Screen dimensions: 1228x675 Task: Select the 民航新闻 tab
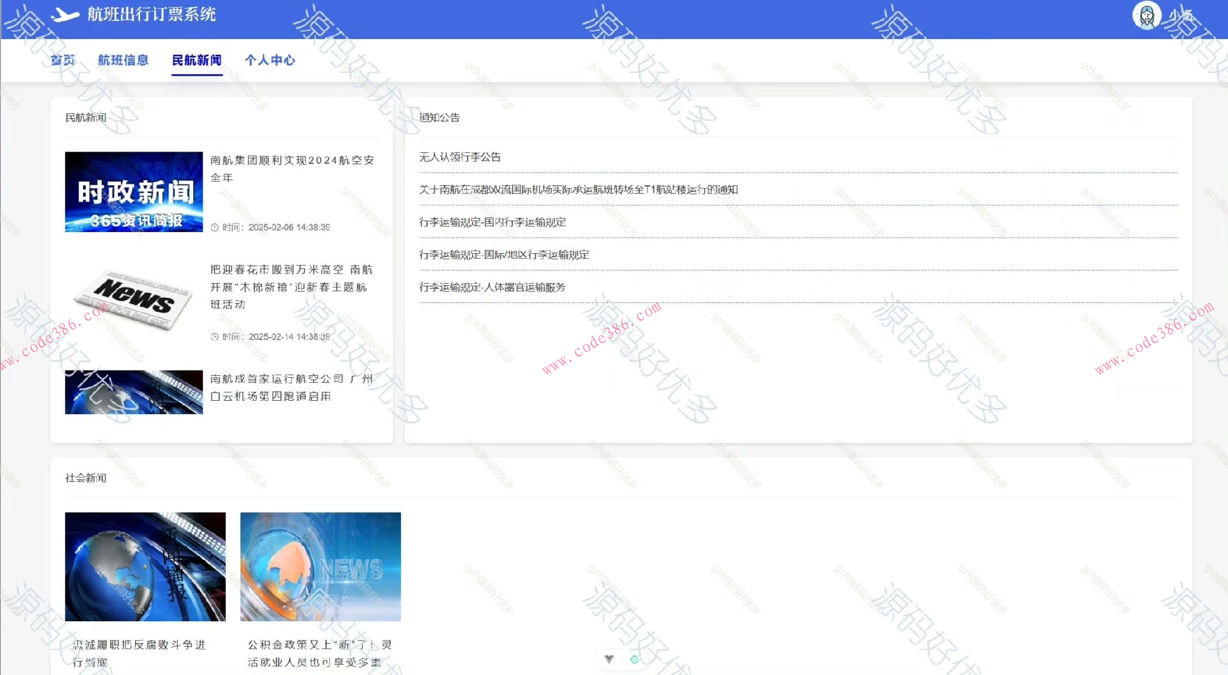(x=196, y=60)
